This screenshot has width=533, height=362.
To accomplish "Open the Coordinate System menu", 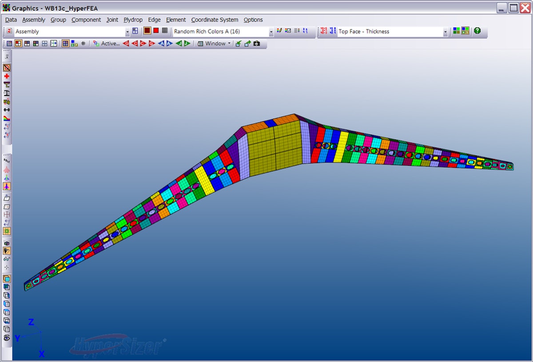I will (x=215, y=20).
